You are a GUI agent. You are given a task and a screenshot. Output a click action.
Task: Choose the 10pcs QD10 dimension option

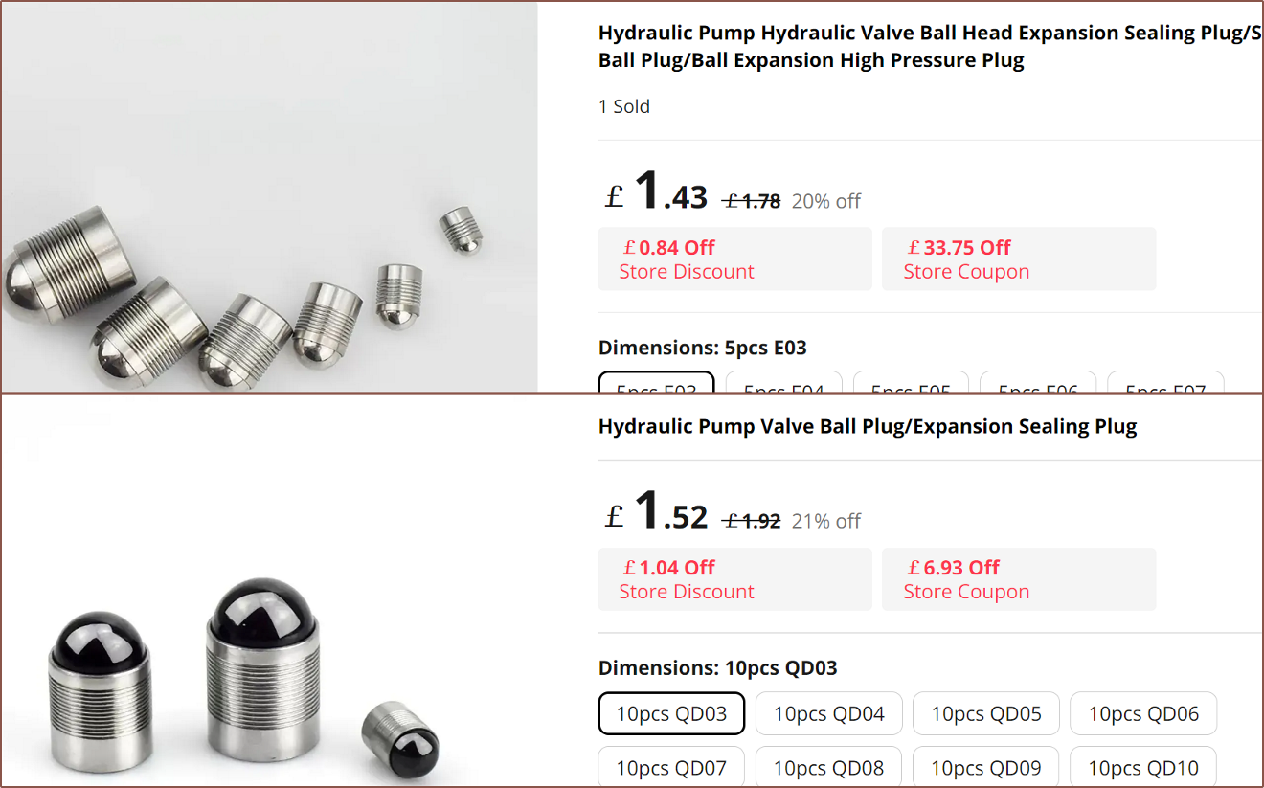point(1143,767)
